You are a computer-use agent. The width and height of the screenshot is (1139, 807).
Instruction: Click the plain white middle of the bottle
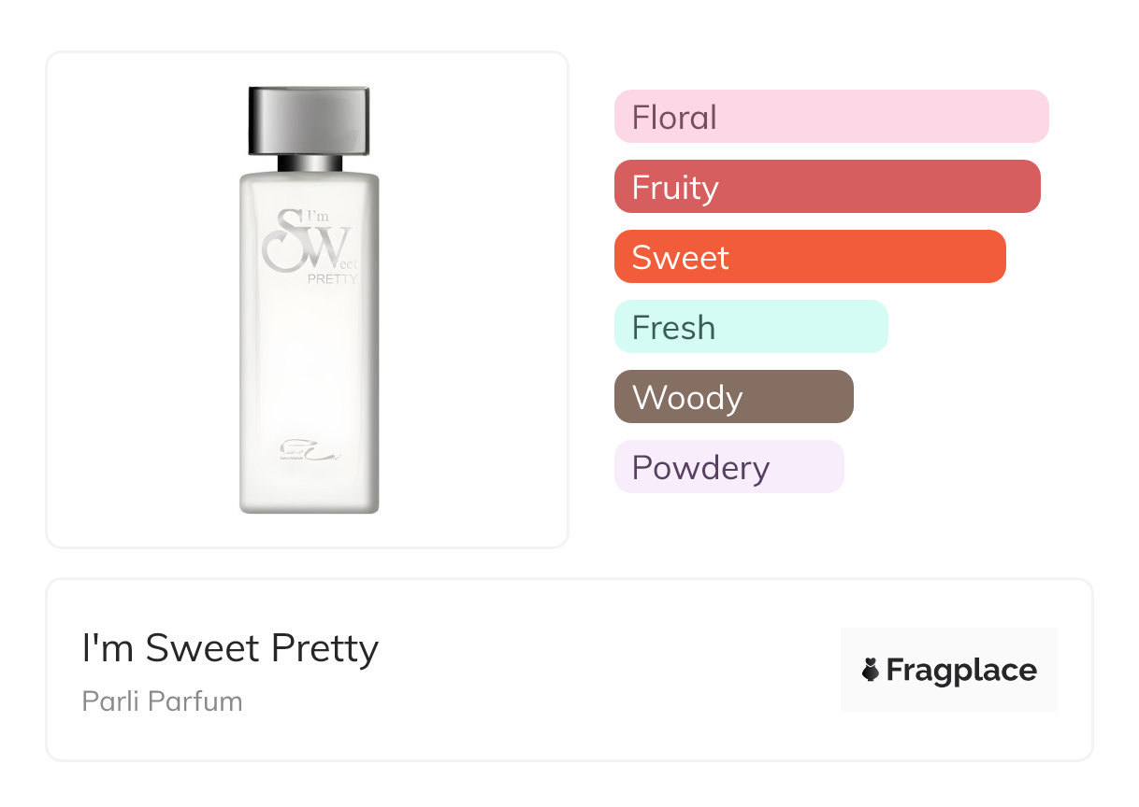(309, 364)
